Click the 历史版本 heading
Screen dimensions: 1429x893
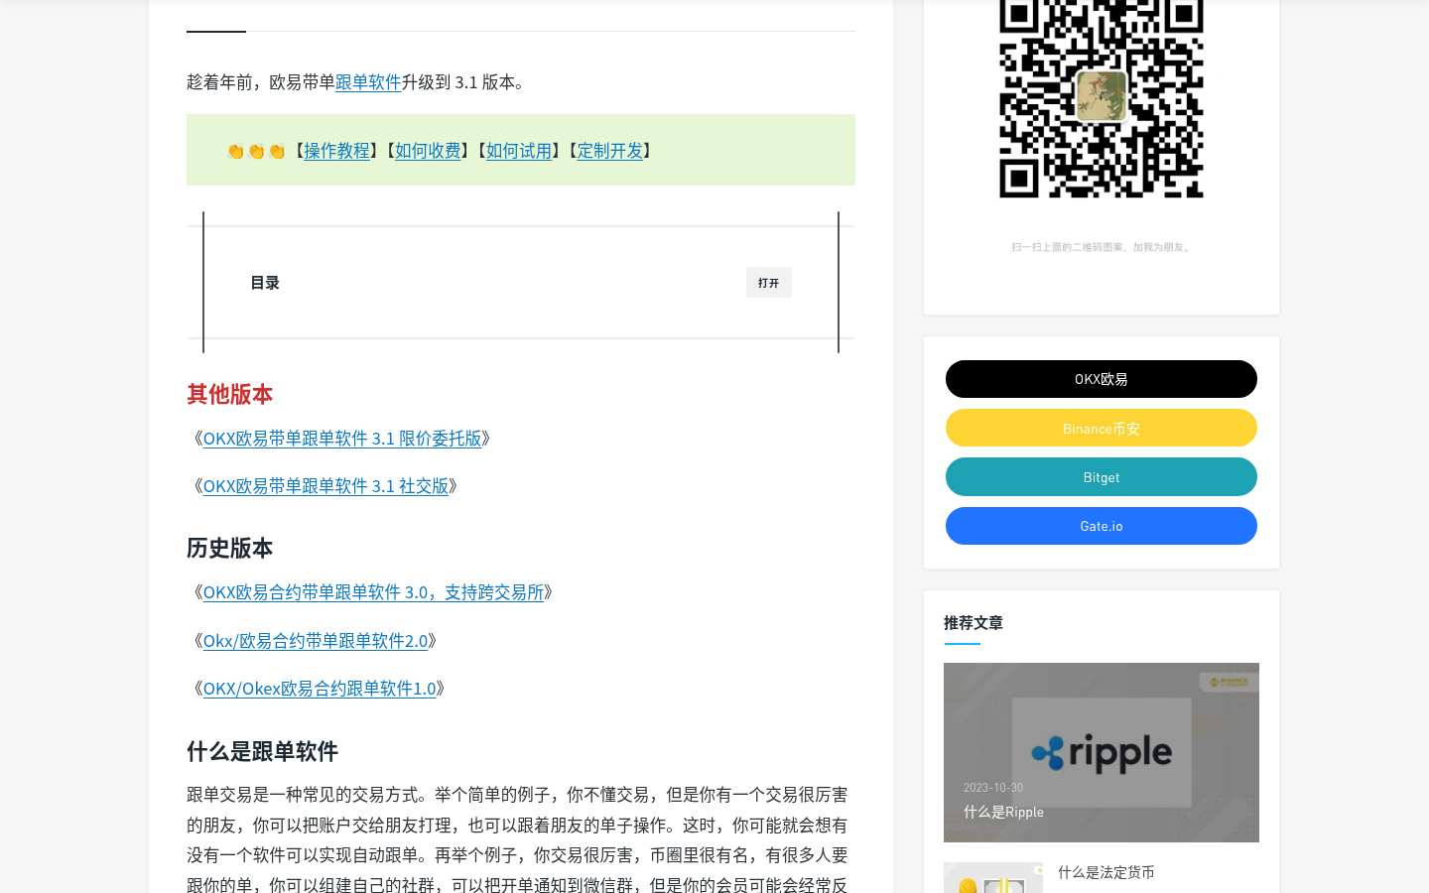tap(229, 549)
